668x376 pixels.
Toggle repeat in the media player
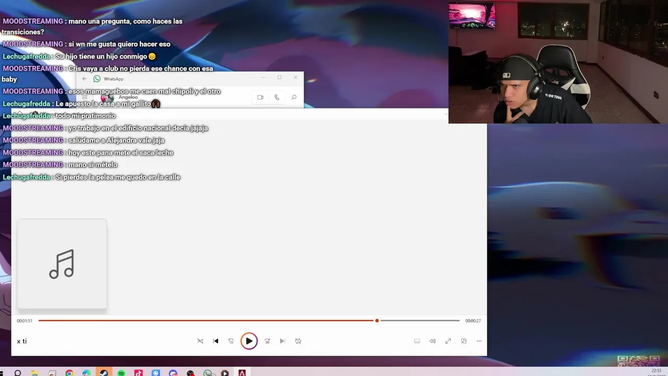coord(298,341)
